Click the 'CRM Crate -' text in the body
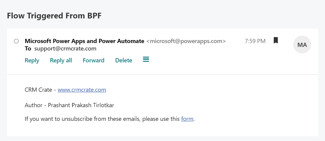This screenshot has width=325, height=141. click(40, 90)
